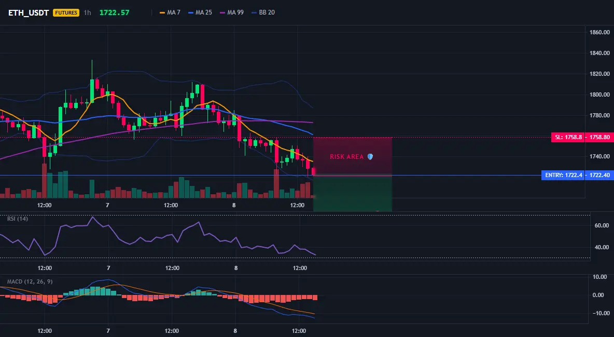
Task: Click the 1740.00 price axis value
Action: tap(599, 156)
